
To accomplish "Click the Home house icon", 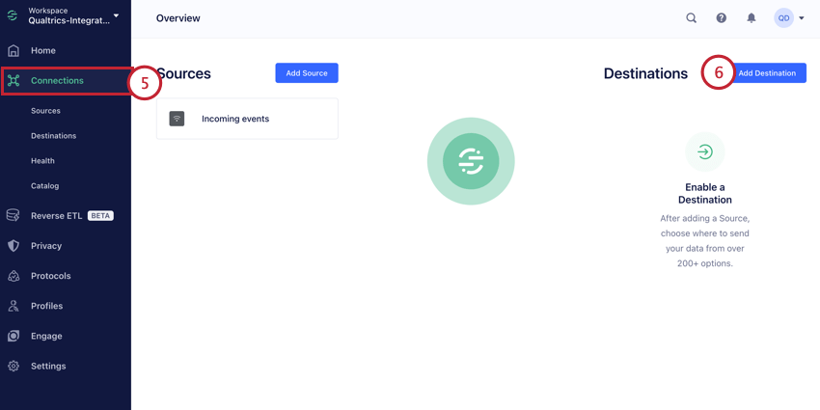I will pyautogui.click(x=14, y=51).
